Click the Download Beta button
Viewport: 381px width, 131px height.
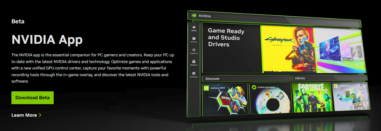(32, 98)
